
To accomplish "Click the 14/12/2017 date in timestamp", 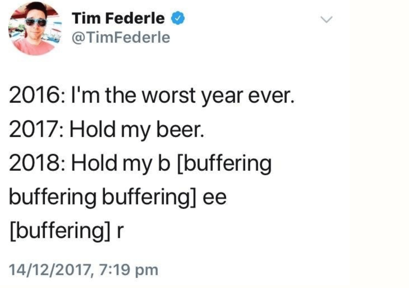I will point(50,270).
